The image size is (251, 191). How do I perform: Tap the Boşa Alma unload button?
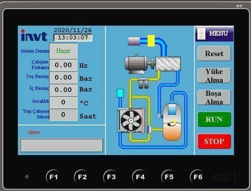214,97
